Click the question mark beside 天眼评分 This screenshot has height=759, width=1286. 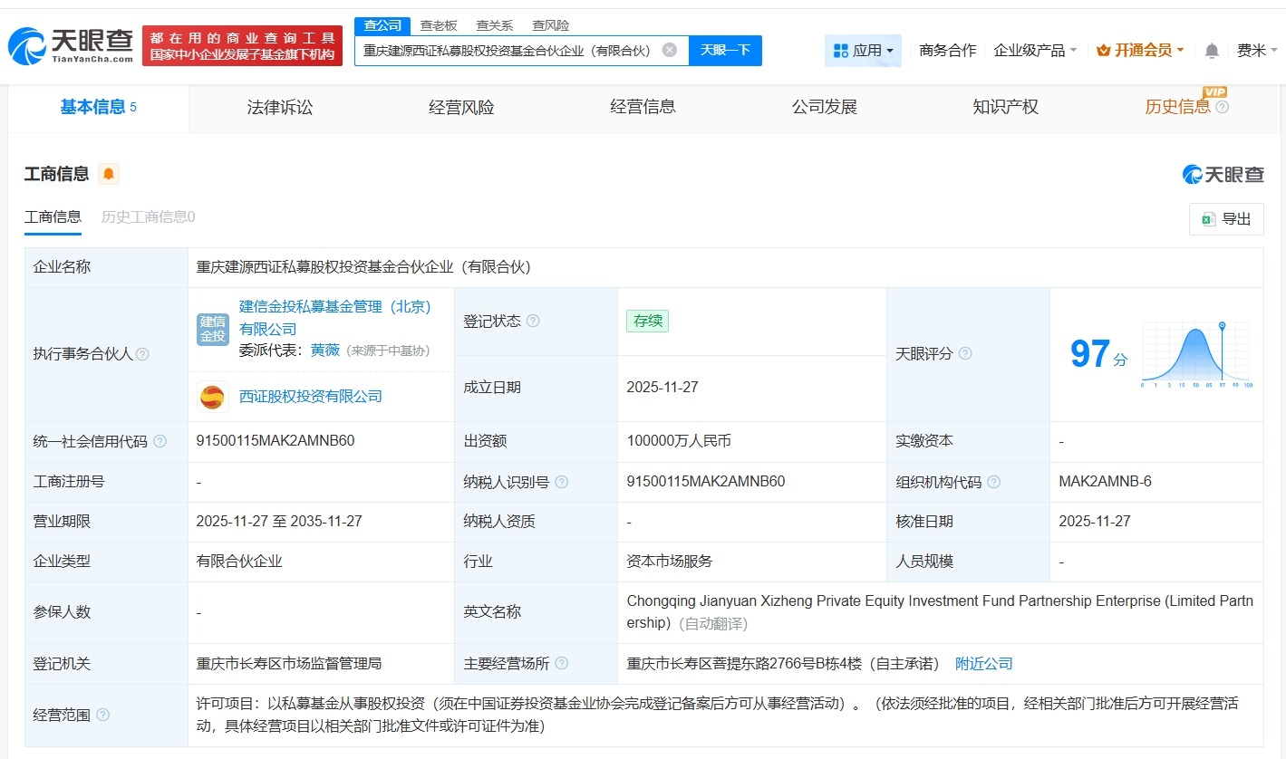(964, 354)
